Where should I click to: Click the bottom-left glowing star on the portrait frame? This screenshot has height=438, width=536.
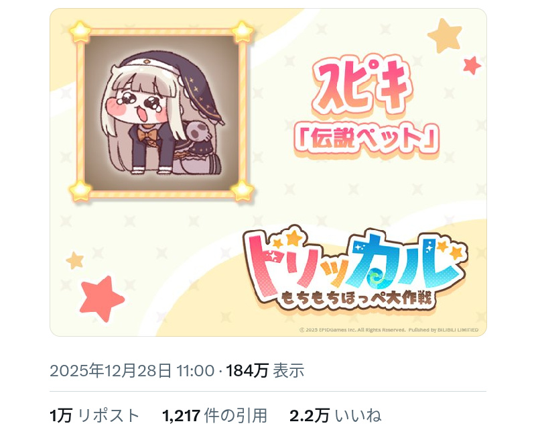(x=80, y=190)
